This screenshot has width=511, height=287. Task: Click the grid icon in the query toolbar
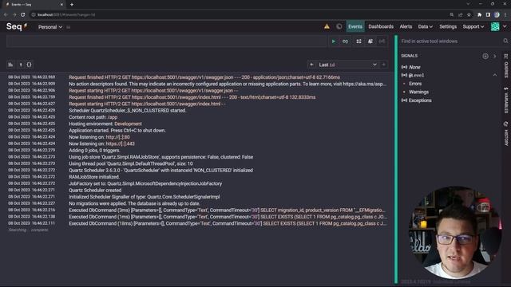pos(358,41)
